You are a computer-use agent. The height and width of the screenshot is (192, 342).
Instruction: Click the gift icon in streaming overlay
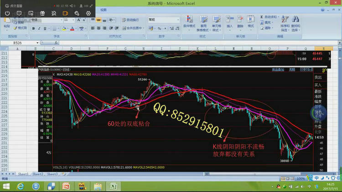point(42,14)
